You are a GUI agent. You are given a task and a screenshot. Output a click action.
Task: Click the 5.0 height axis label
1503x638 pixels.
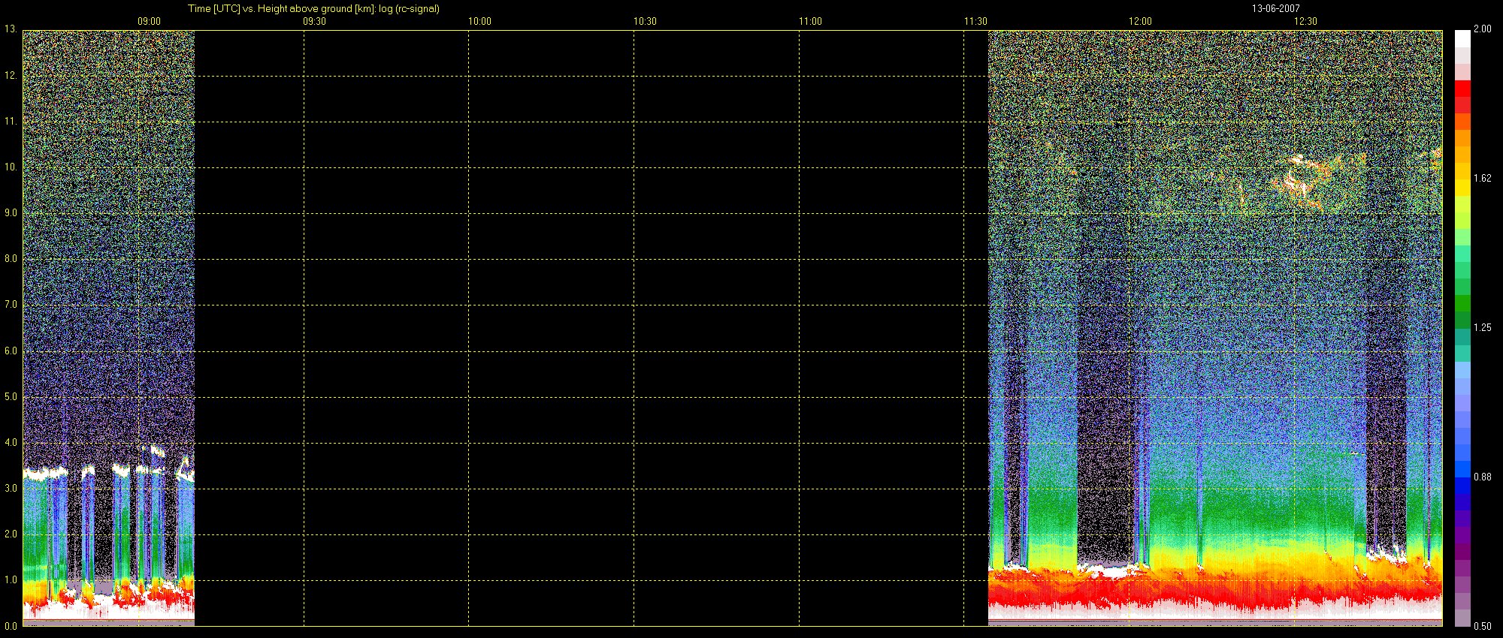point(11,396)
